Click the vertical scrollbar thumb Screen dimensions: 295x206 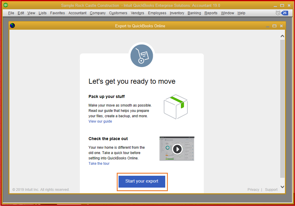click(282, 109)
